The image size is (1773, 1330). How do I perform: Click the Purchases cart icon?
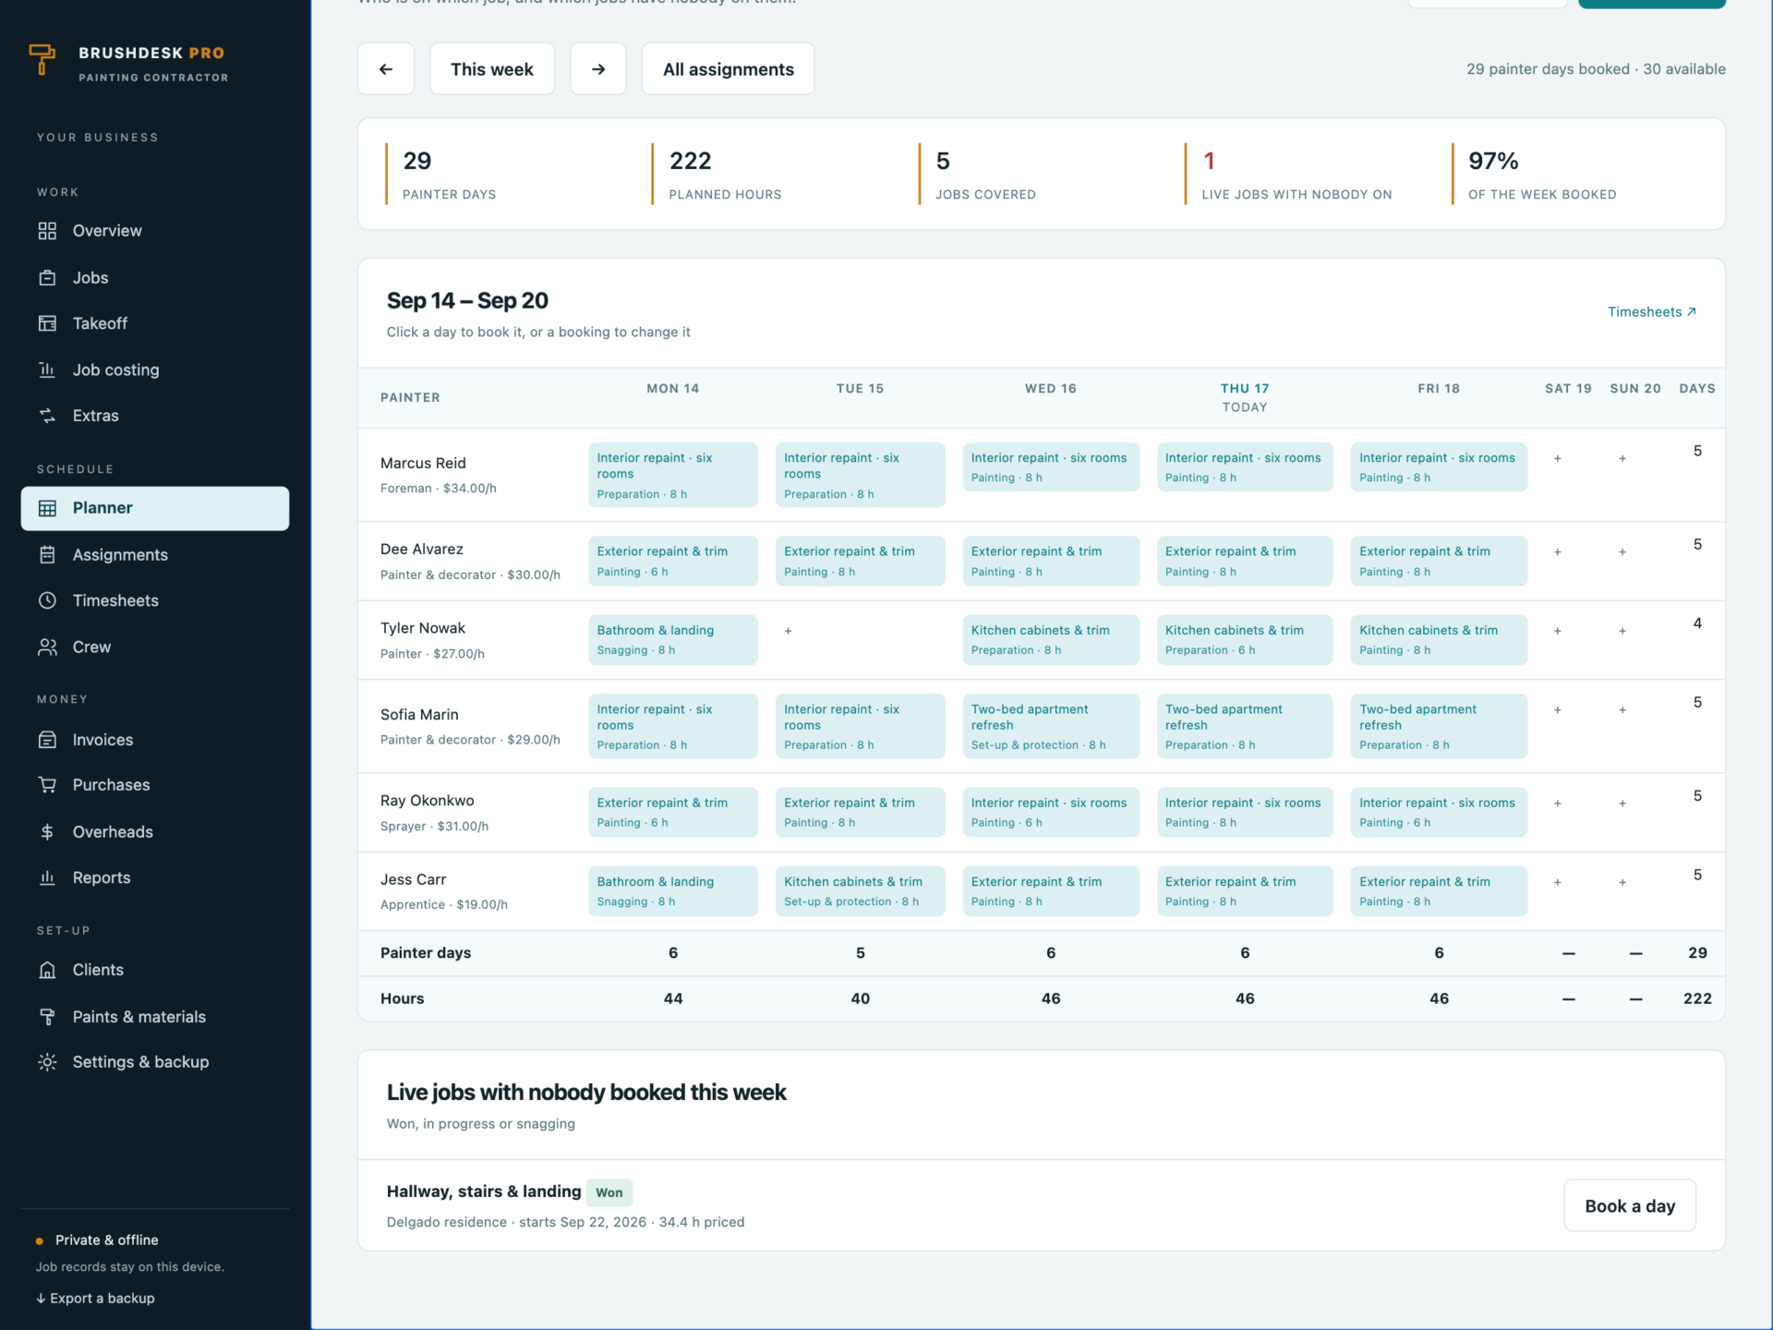click(47, 785)
